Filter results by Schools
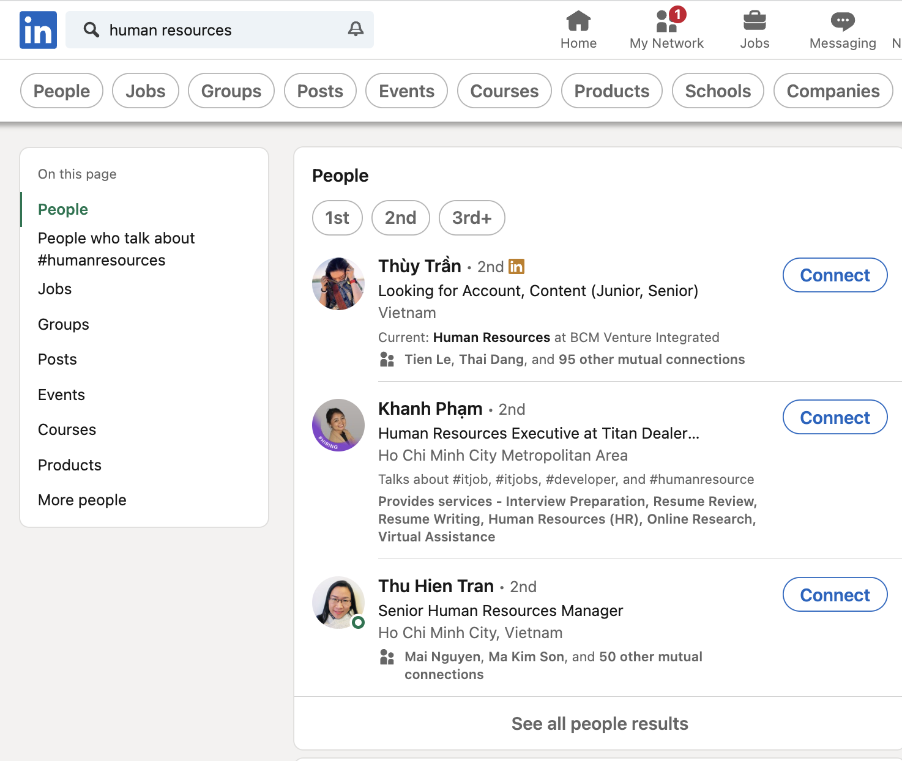This screenshot has width=902, height=761. pos(717,91)
